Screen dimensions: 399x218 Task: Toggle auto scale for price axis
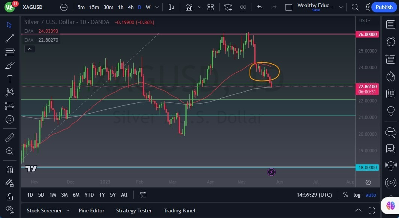coord(371,195)
